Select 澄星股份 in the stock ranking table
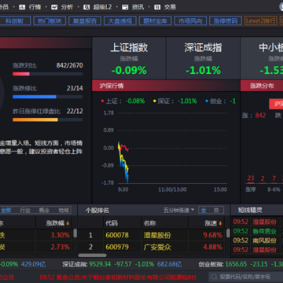283x283 pixels. pyautogui.click(x=157, y=235)
